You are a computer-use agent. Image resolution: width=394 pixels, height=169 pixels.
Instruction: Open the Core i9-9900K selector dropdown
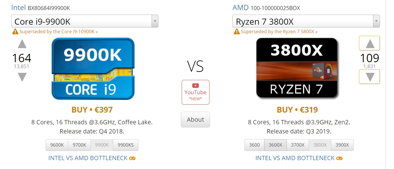click(x=155, y=21)
